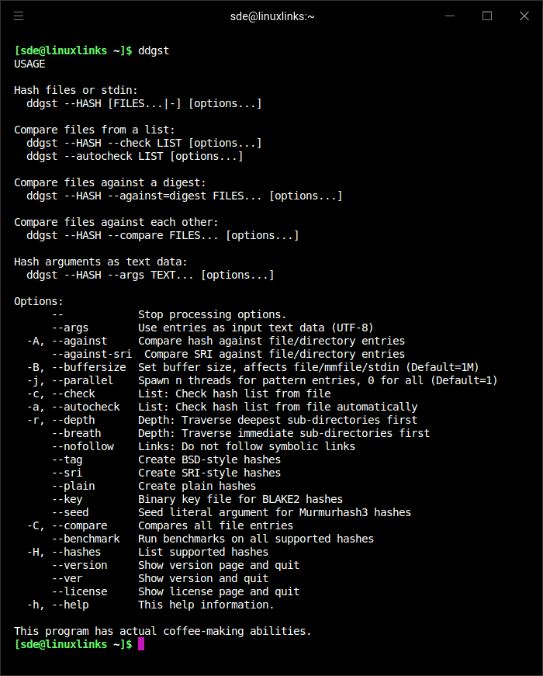The height and width of the screenshot is (676, 543).
Task: Minimize the terminal window
Action: point(451,16)
